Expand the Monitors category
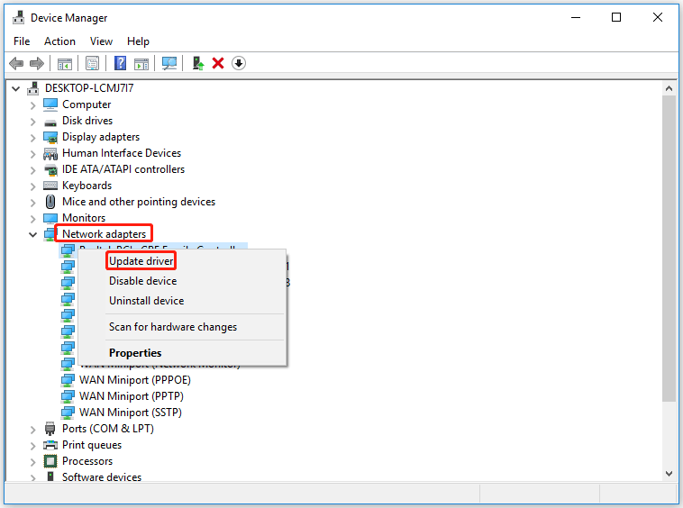The height and width of the screenshot is (508, 683). [32, 219]
